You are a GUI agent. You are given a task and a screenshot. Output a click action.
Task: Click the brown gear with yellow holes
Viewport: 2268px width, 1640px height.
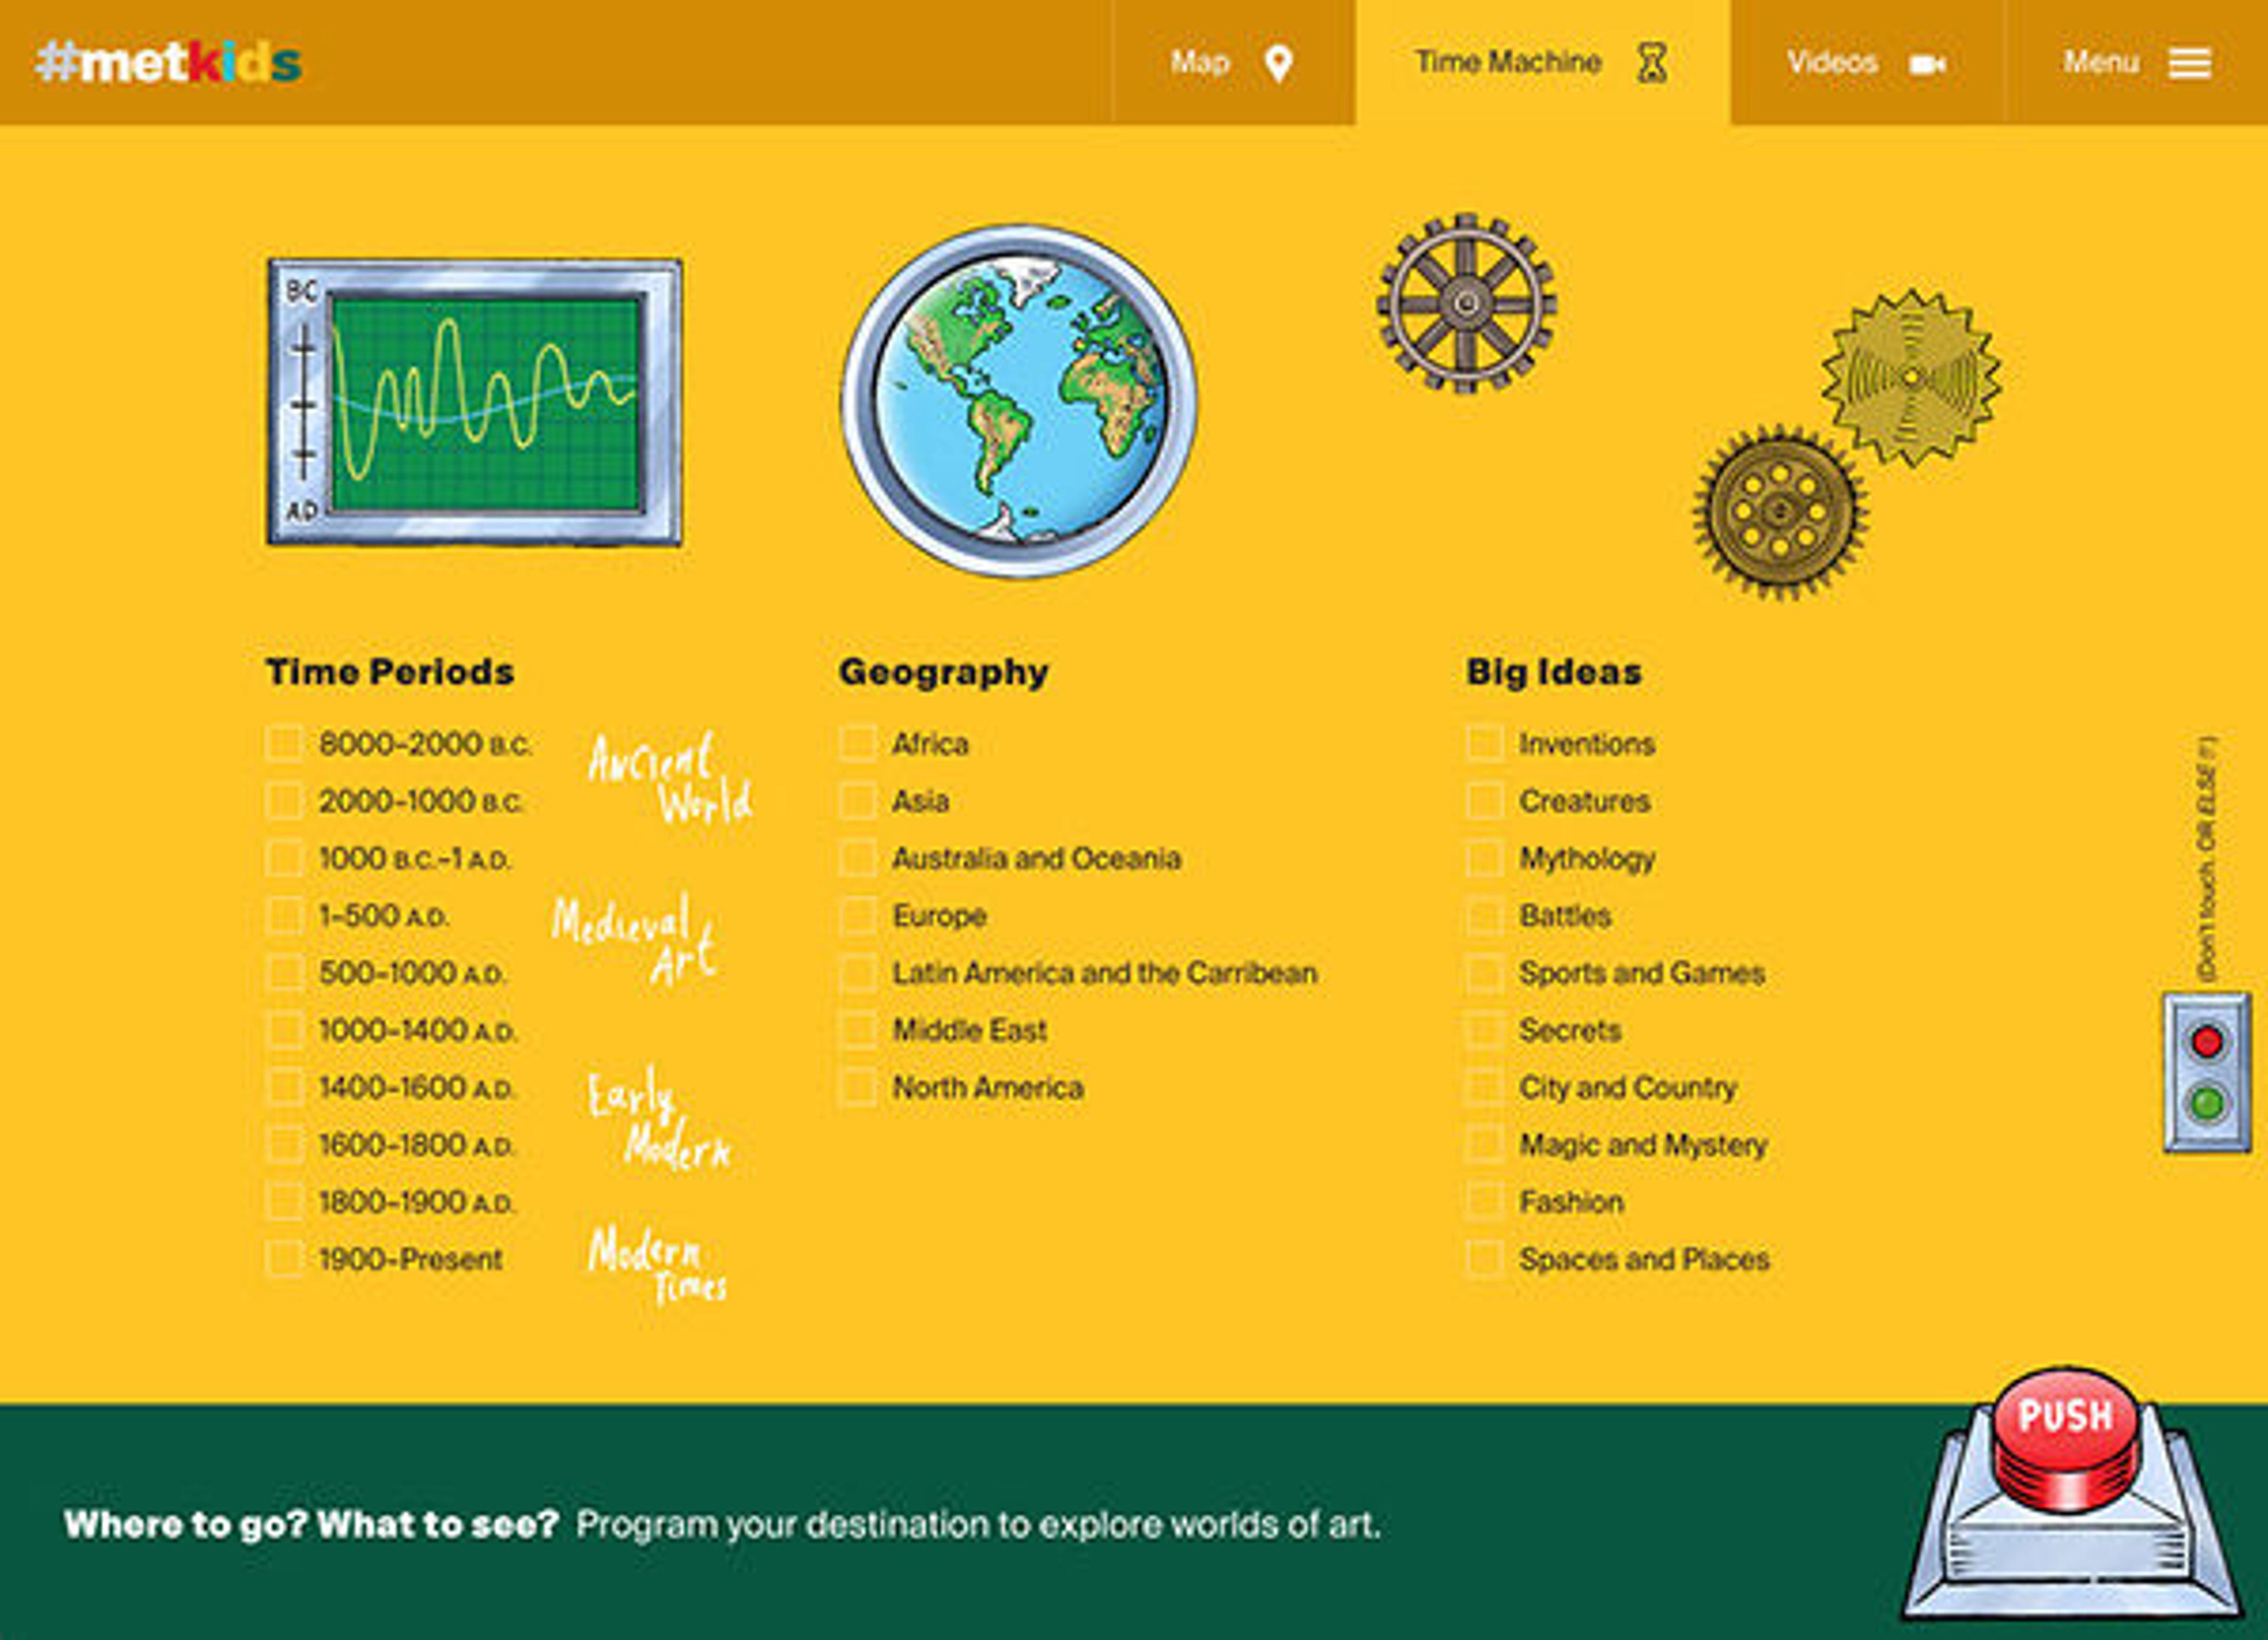(x=1780, y=512)
